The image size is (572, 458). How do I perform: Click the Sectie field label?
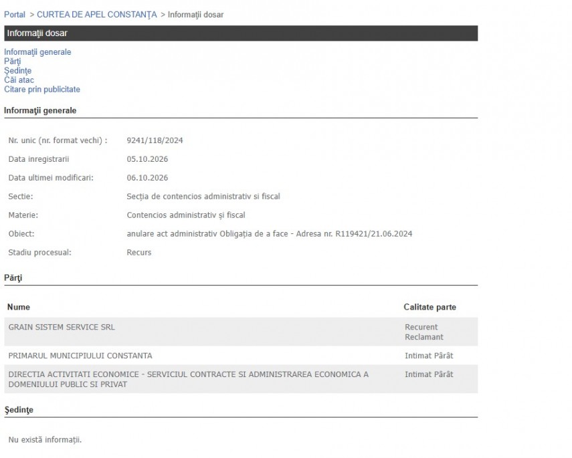click(21, 196)
